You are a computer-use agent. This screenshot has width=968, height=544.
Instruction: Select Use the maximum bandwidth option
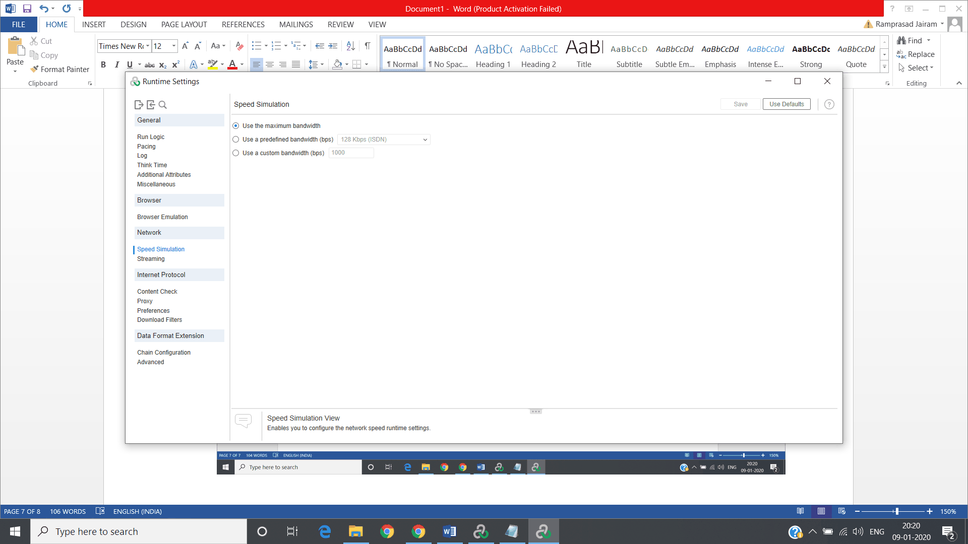point(236,126)
